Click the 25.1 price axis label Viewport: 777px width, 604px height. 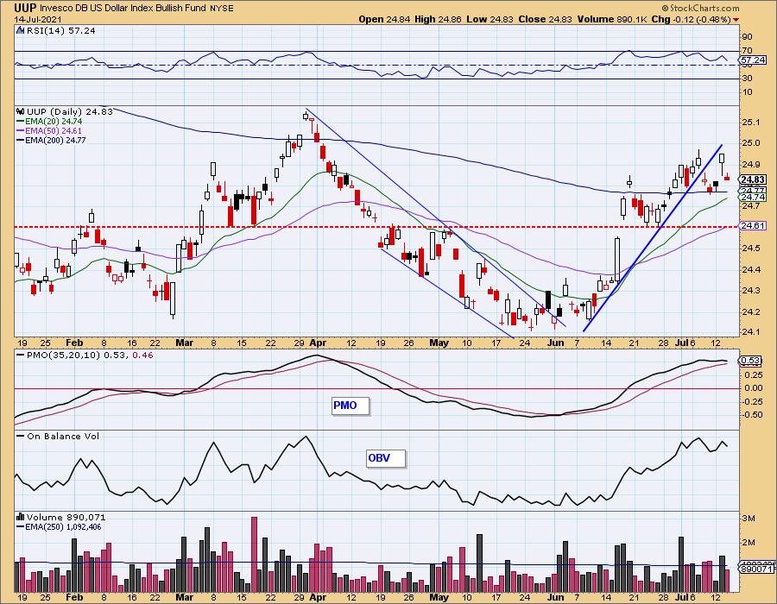752,123
